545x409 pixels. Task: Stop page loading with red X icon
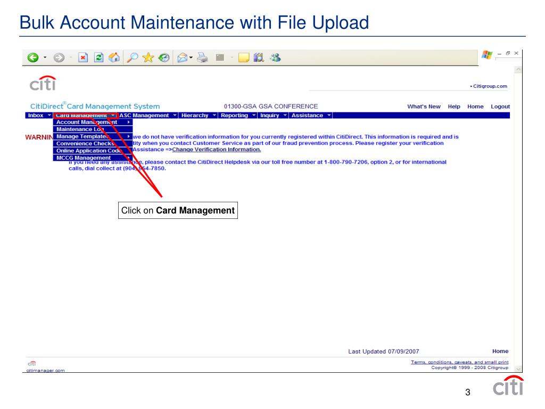[82, 58]
